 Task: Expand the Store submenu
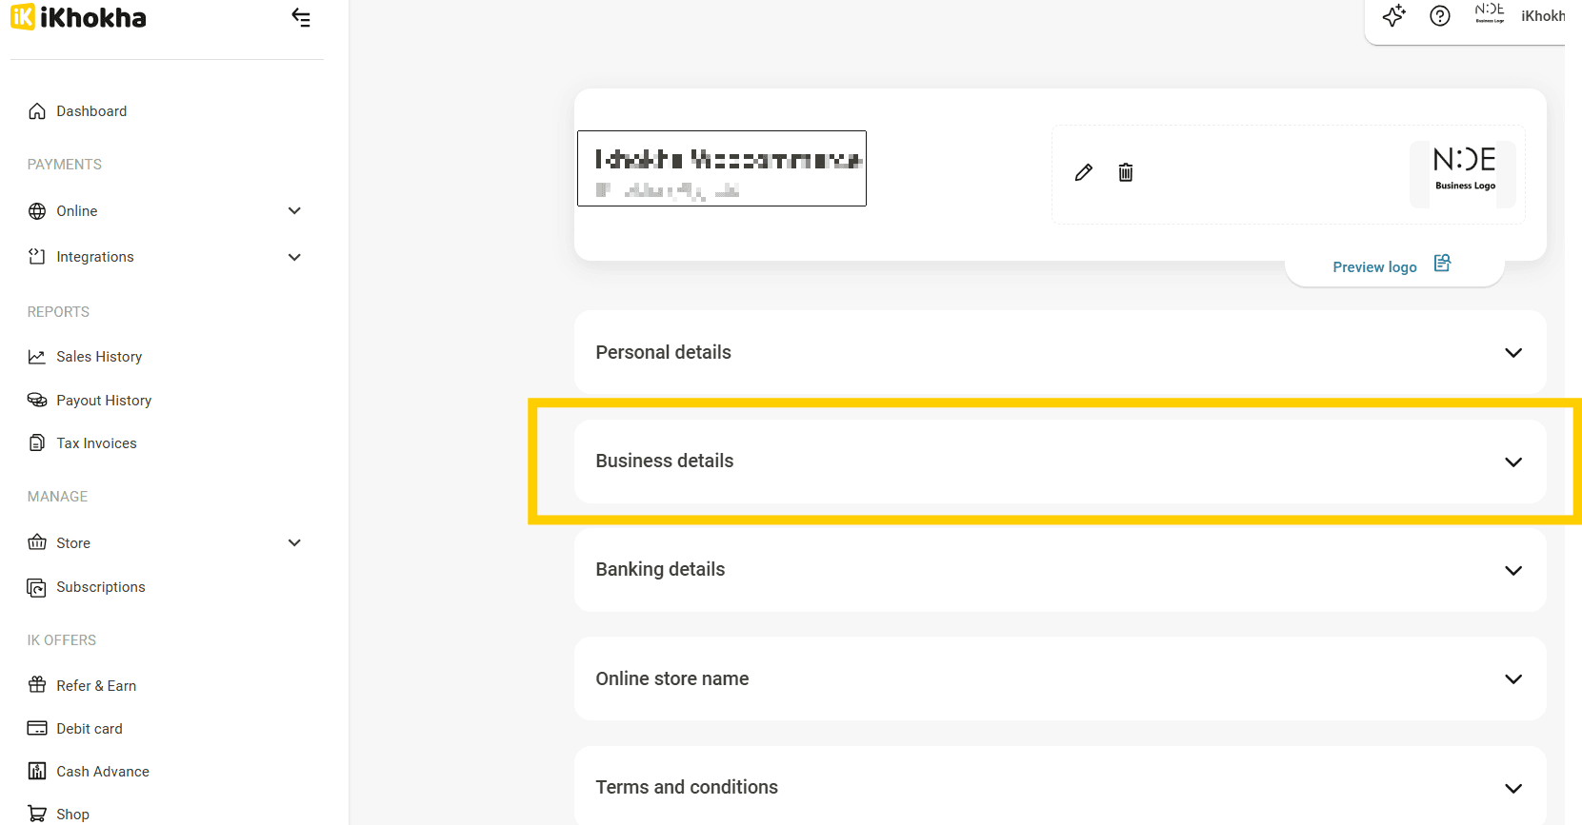(x=294, y=543)
